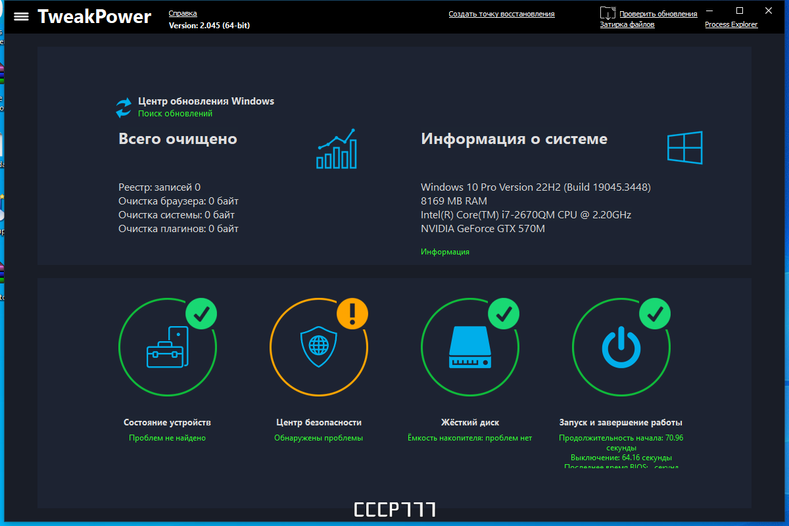Click the green checkmark badge on startup circle
The width and height of the screenshot is (789, 526).
(655, 314)
